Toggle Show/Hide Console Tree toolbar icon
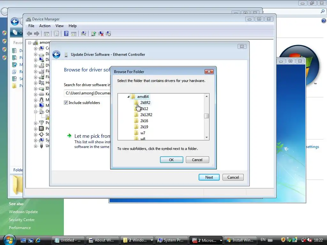Viewport: 327px width, 245px height. (47, 33)
